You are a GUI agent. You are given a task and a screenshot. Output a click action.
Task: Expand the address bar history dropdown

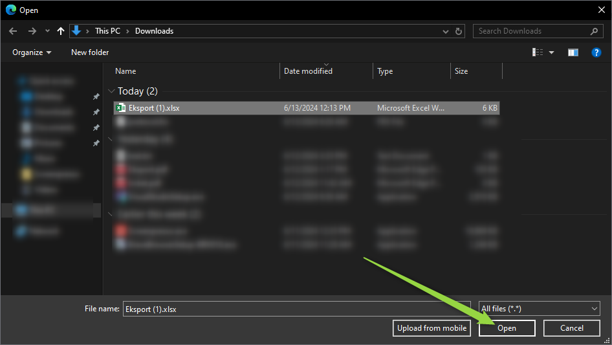coord(446,31)
